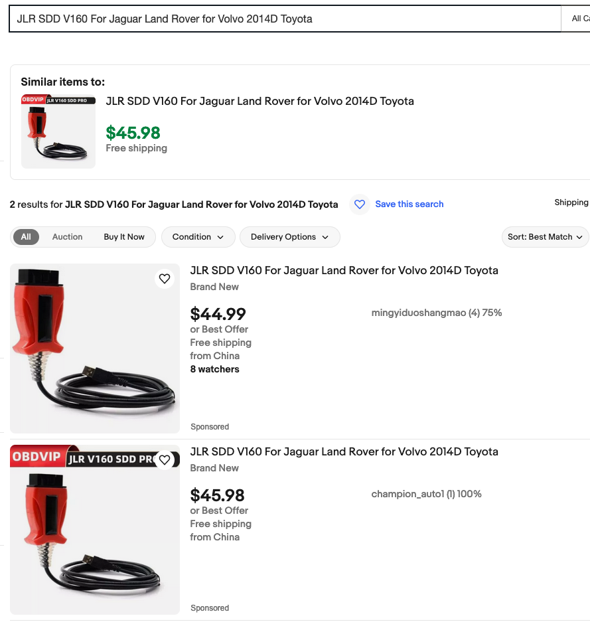Filter results by Buy It Now
Viewport: 590px width, 630px height.
pos(124,237)
